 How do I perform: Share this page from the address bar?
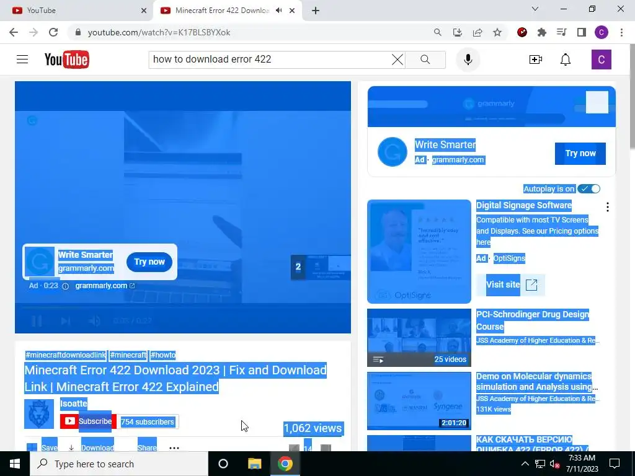[477, 32]
